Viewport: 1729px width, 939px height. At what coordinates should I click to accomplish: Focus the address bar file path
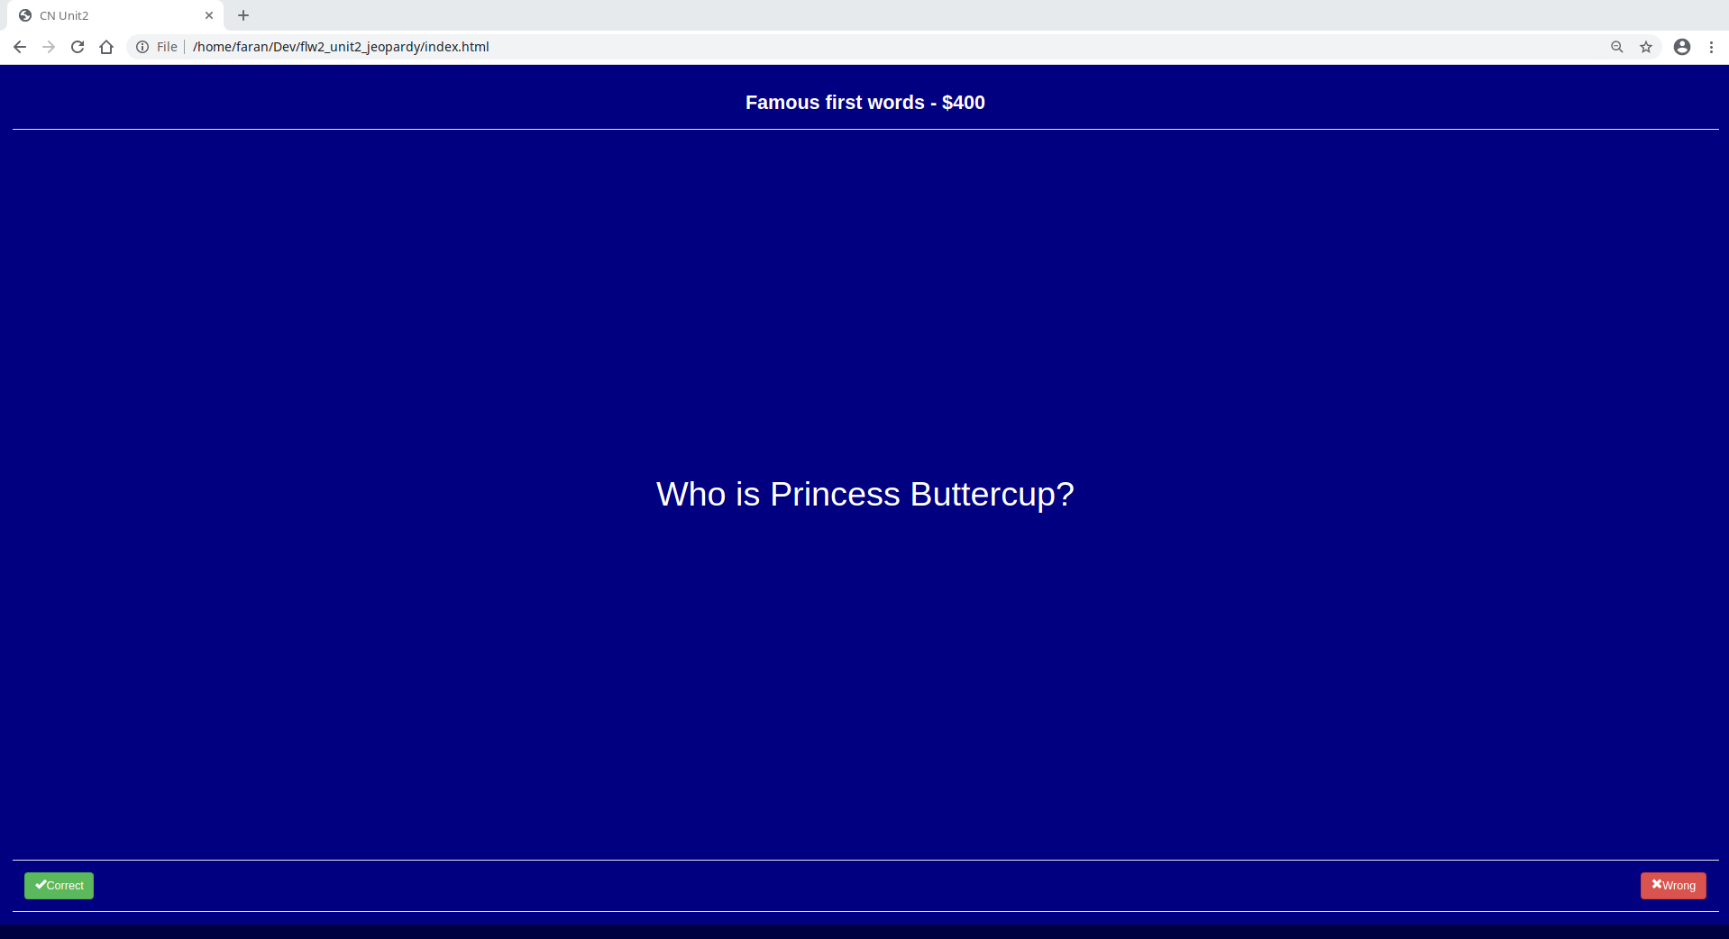pos(341,47)
